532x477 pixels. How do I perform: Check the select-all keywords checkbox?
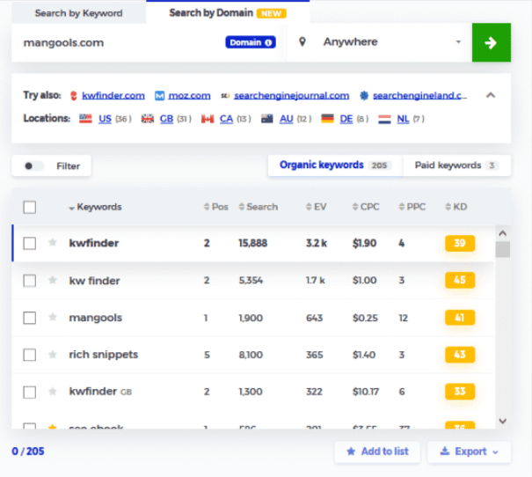[30, 208]
